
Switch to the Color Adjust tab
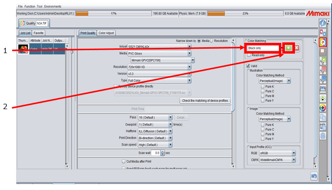[106, 33]
